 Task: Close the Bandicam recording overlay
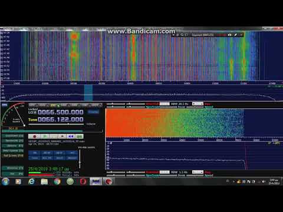click(241, 35)
